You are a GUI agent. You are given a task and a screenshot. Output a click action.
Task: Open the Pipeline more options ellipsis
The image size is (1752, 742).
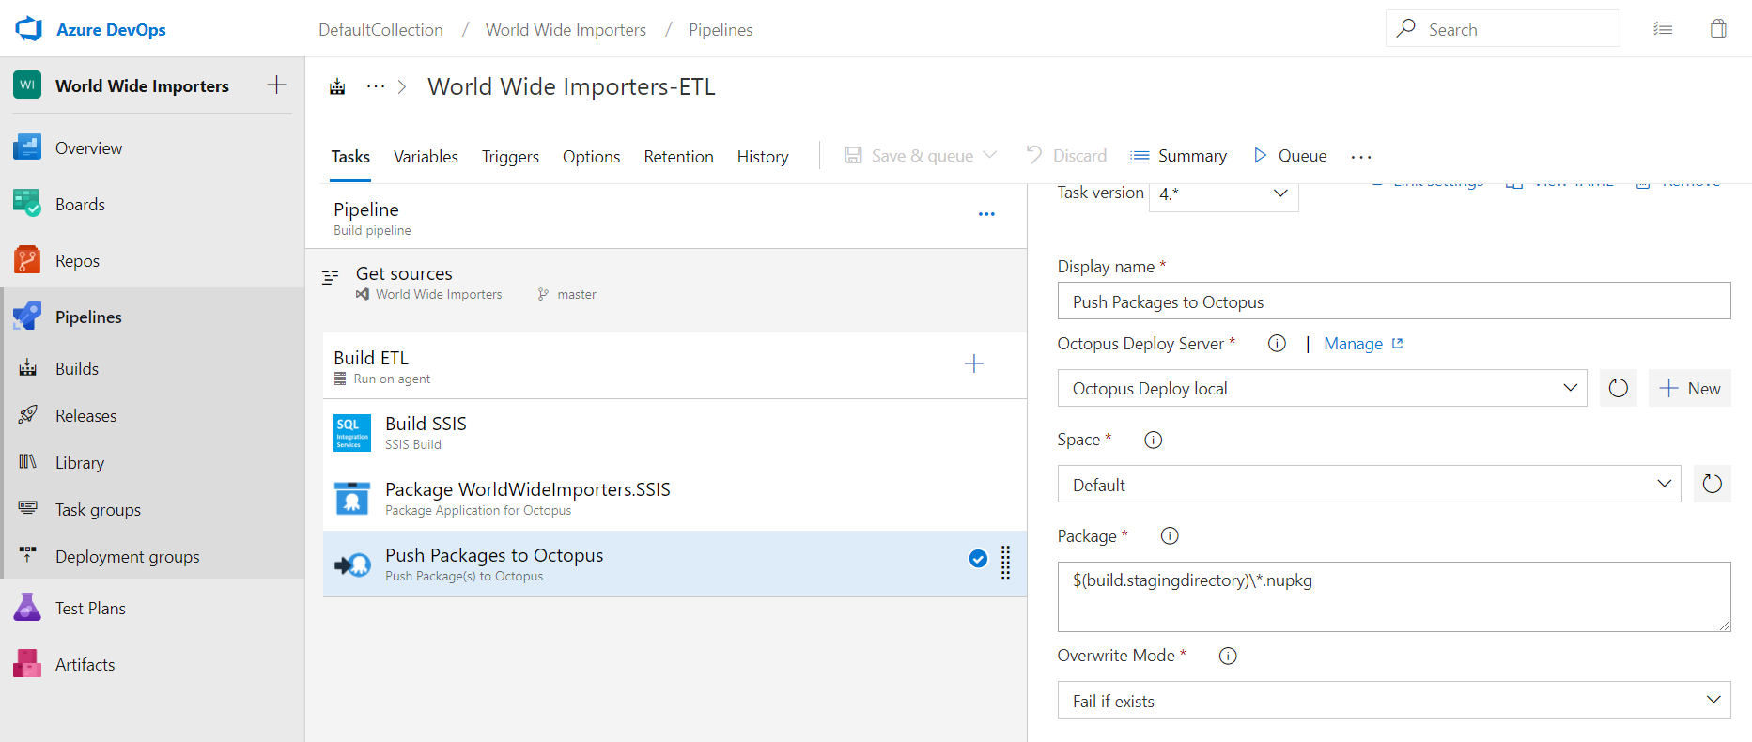pos(986,214)
